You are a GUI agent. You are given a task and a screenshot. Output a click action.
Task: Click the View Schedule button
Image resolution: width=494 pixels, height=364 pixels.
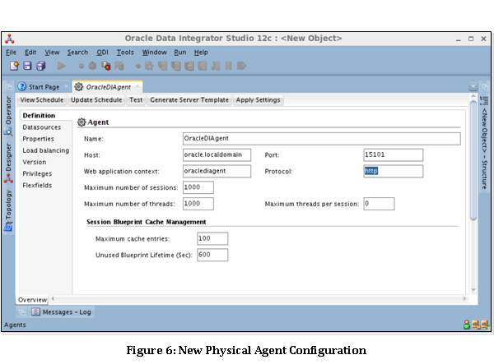(x=42, y=100)
